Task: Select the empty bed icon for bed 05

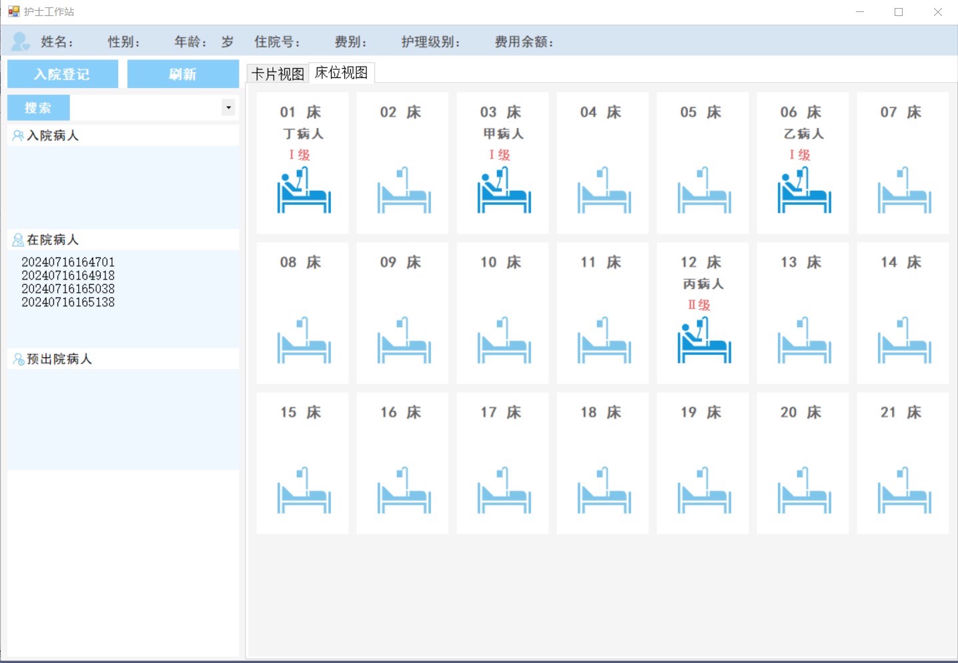Action: [x=704, y=190]
